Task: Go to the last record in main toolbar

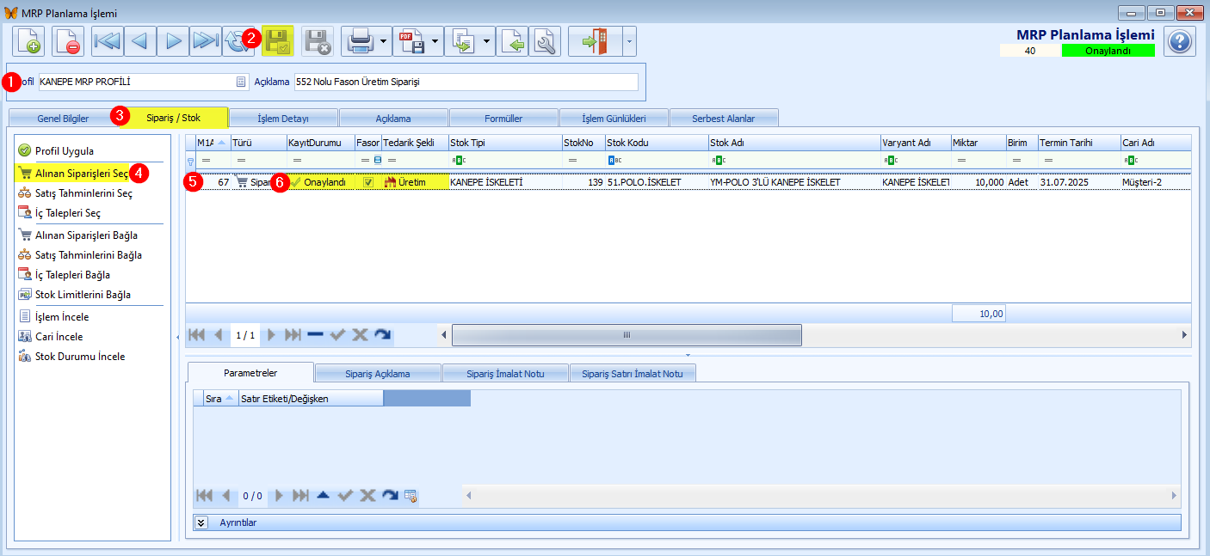Action: pyautogui.click(x=205, y=41)
